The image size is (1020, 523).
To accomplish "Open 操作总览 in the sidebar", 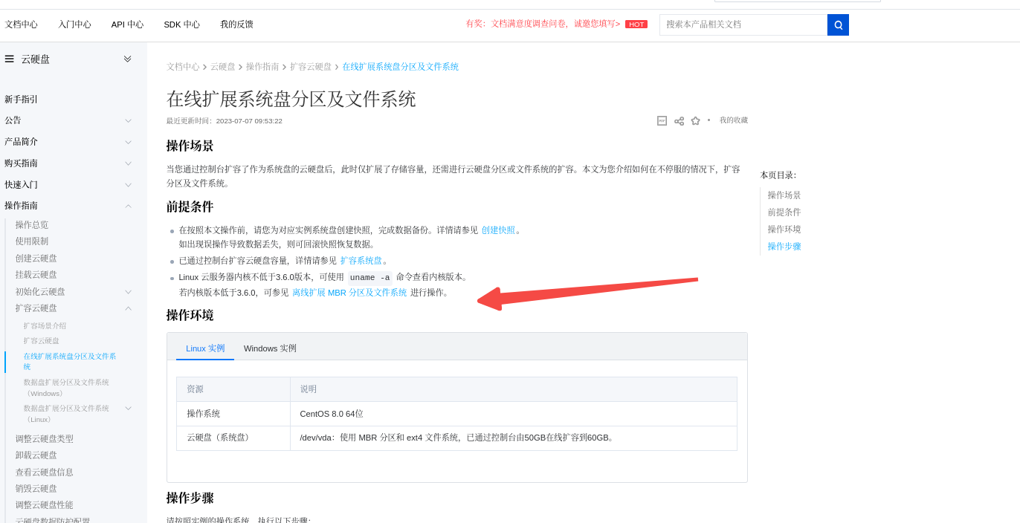I will (32, 225).
